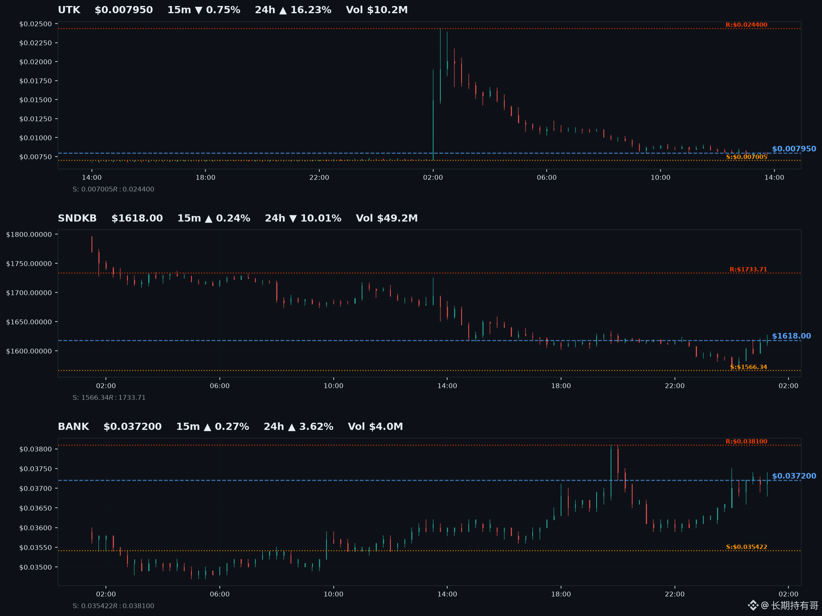Click the 10:00 time label under SNDKB chart
The height and width of the screenshot is (616, 822).
pos(333,386)
